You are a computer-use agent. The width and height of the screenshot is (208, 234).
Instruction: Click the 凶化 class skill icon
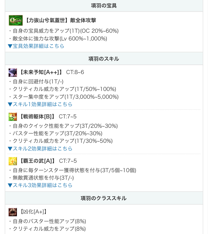click(13, 212)
